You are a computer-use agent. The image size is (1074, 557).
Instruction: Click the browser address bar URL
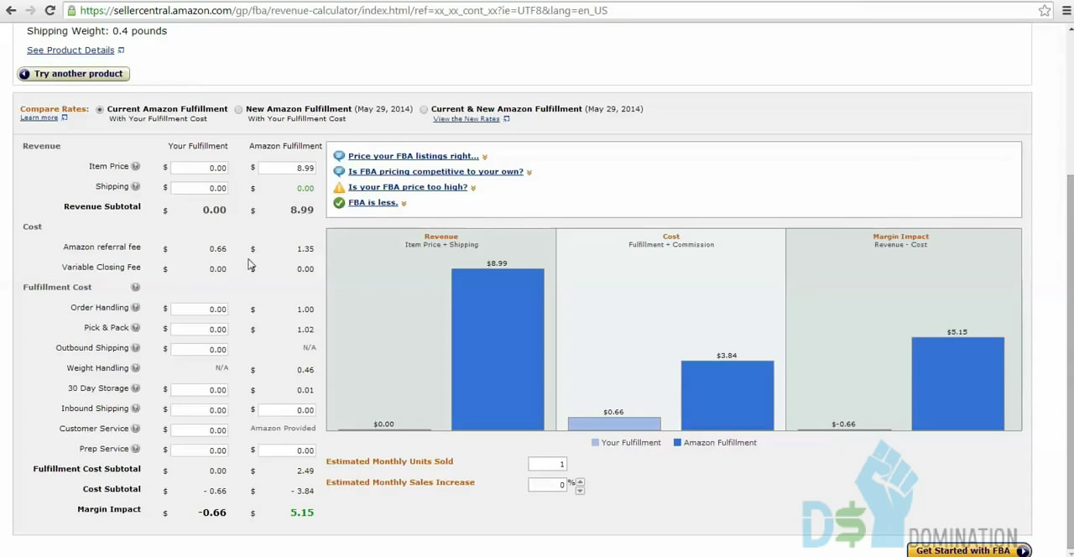[x=344, y=10]
